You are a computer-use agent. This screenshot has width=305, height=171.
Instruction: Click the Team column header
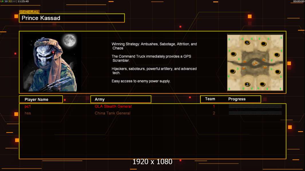[x=210, y=99]
